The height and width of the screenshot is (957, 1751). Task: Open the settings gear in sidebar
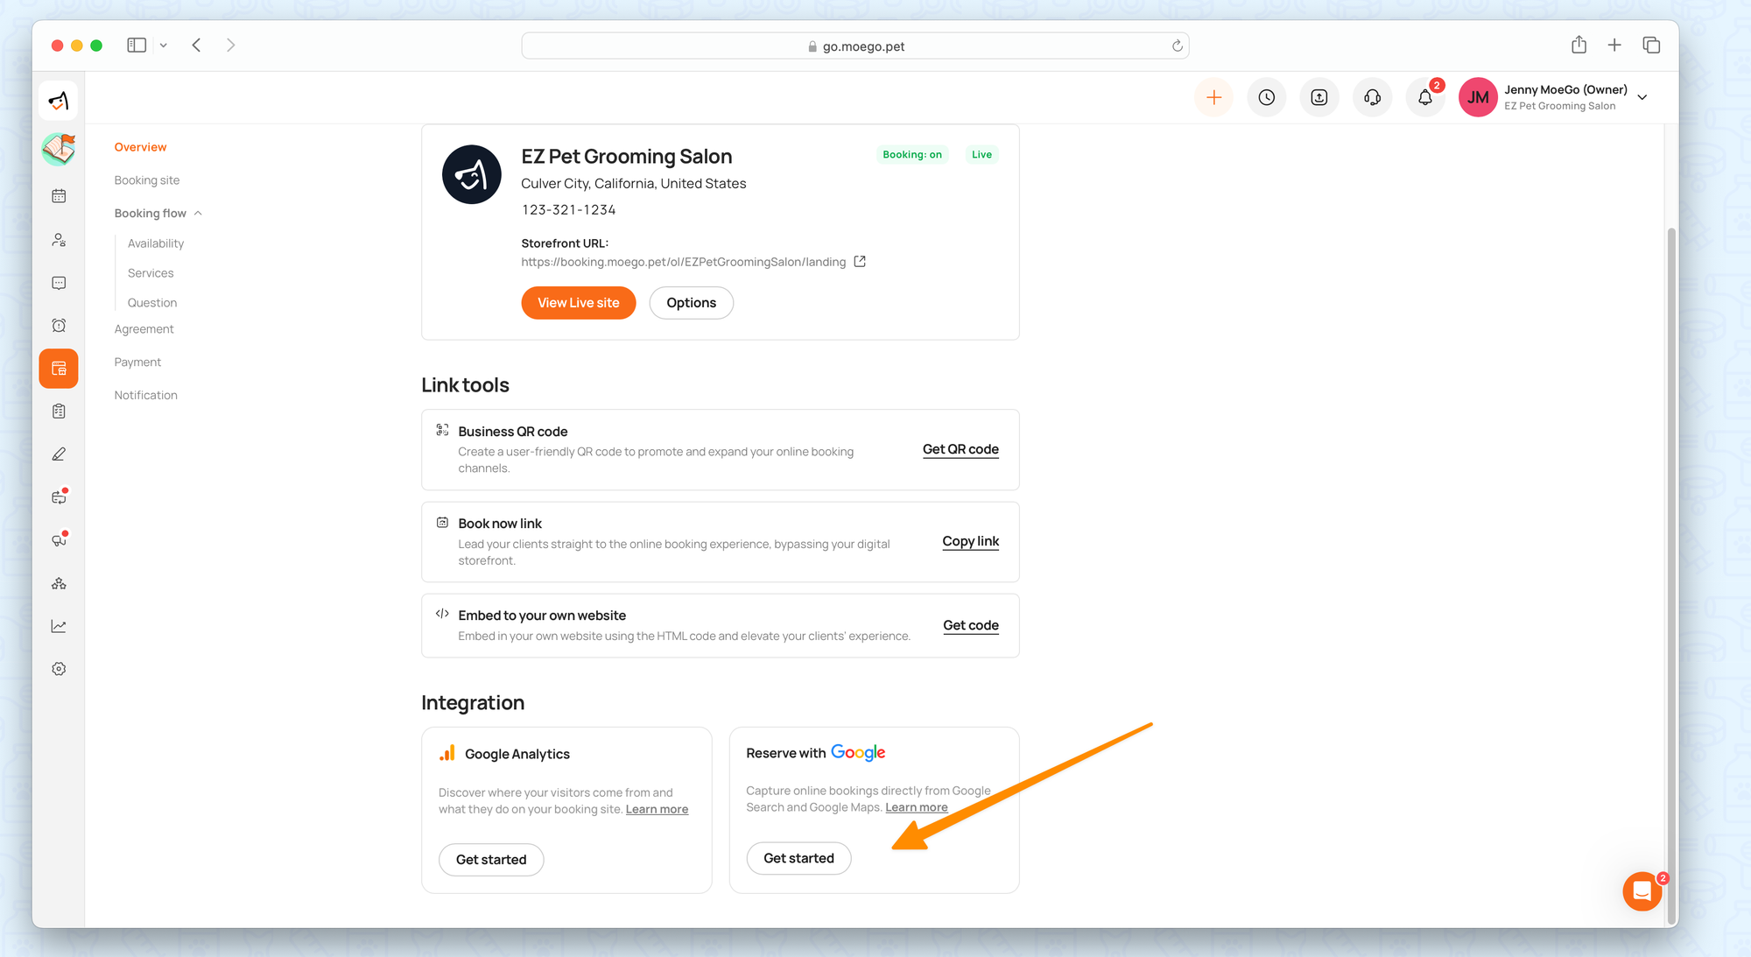point(59,669)
